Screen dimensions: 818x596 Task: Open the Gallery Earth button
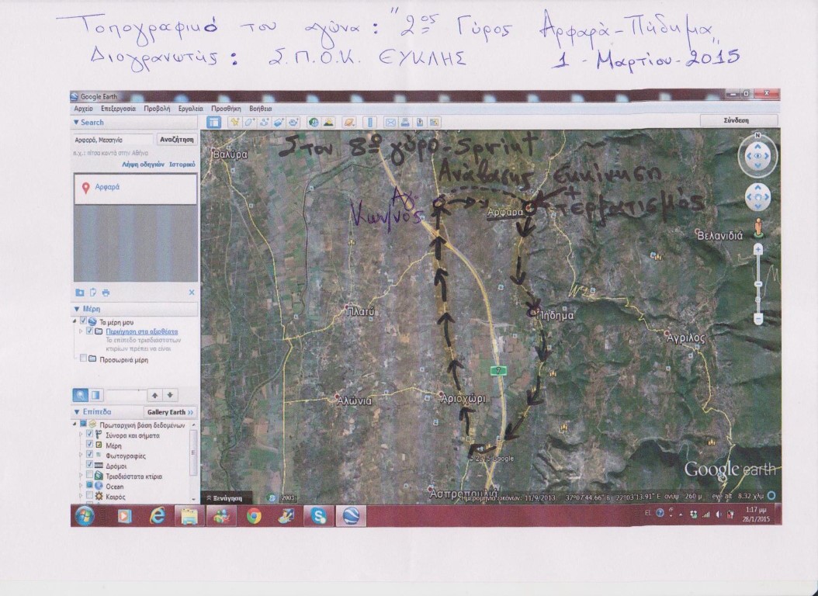tap(170, 412)
